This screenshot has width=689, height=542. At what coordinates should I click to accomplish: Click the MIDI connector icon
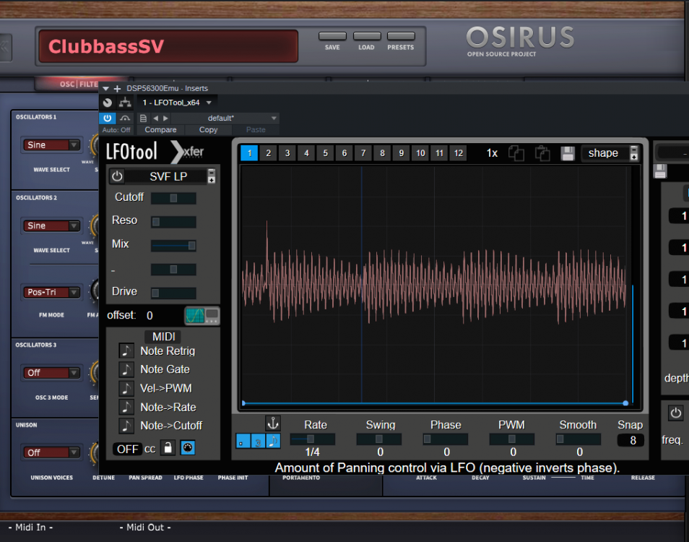pyautogui.click(x=188, y=448)
